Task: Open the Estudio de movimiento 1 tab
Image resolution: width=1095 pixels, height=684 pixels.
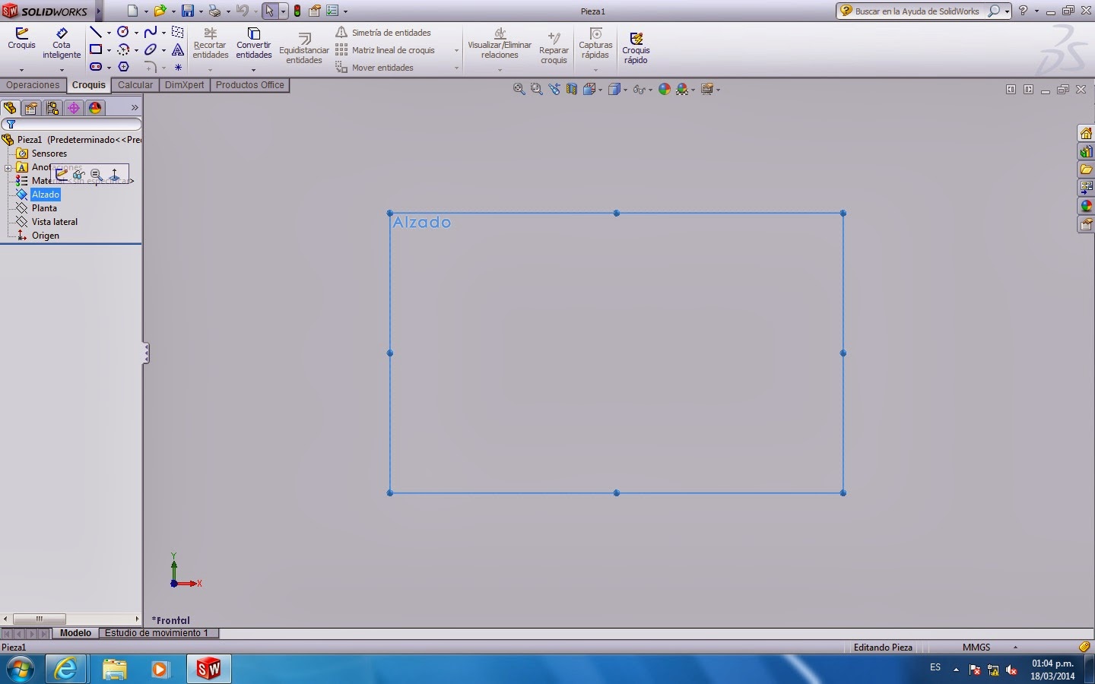Action: pos(158,633)
